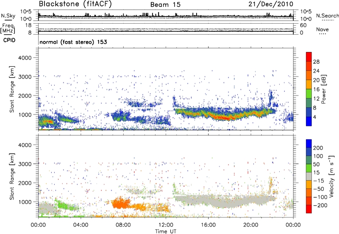Click the '16' Power colorbar label
The width and height of the screenshot is (339, 234).
(316, 90)
